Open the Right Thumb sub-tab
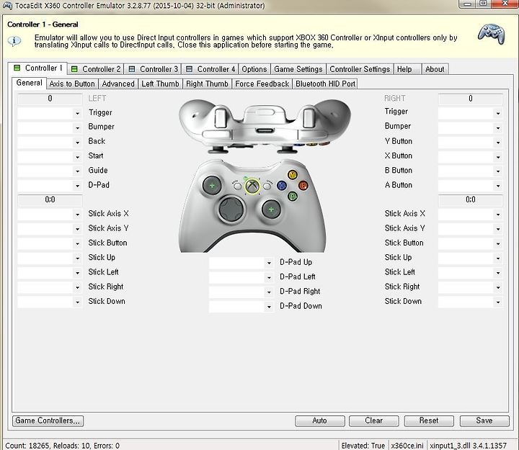519x450 pixels. [x=207, y=84]
